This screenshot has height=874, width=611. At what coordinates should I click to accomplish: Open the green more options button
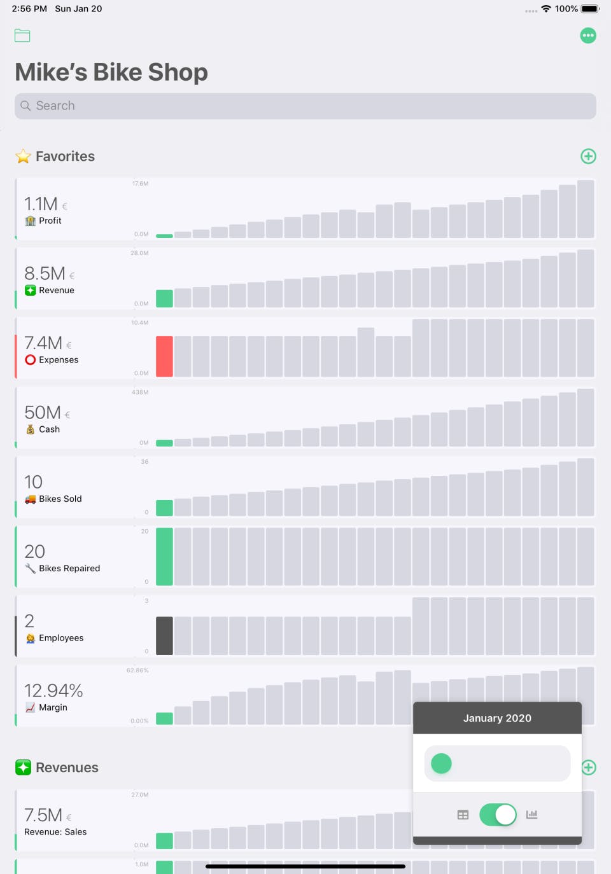point(588,36)
